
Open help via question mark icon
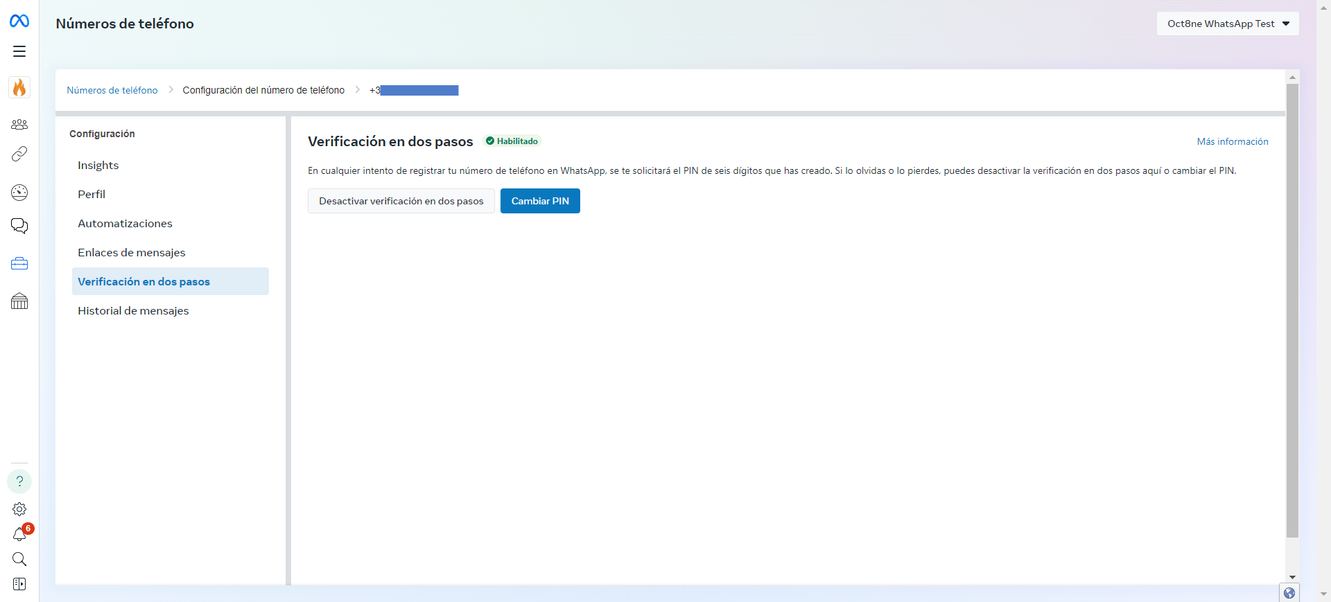pyautogui.click(x=19, y=481)
